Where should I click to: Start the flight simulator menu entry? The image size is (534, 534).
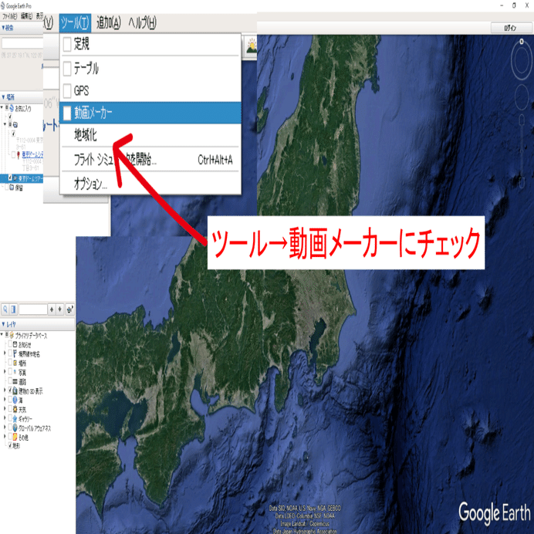point(150,160)
